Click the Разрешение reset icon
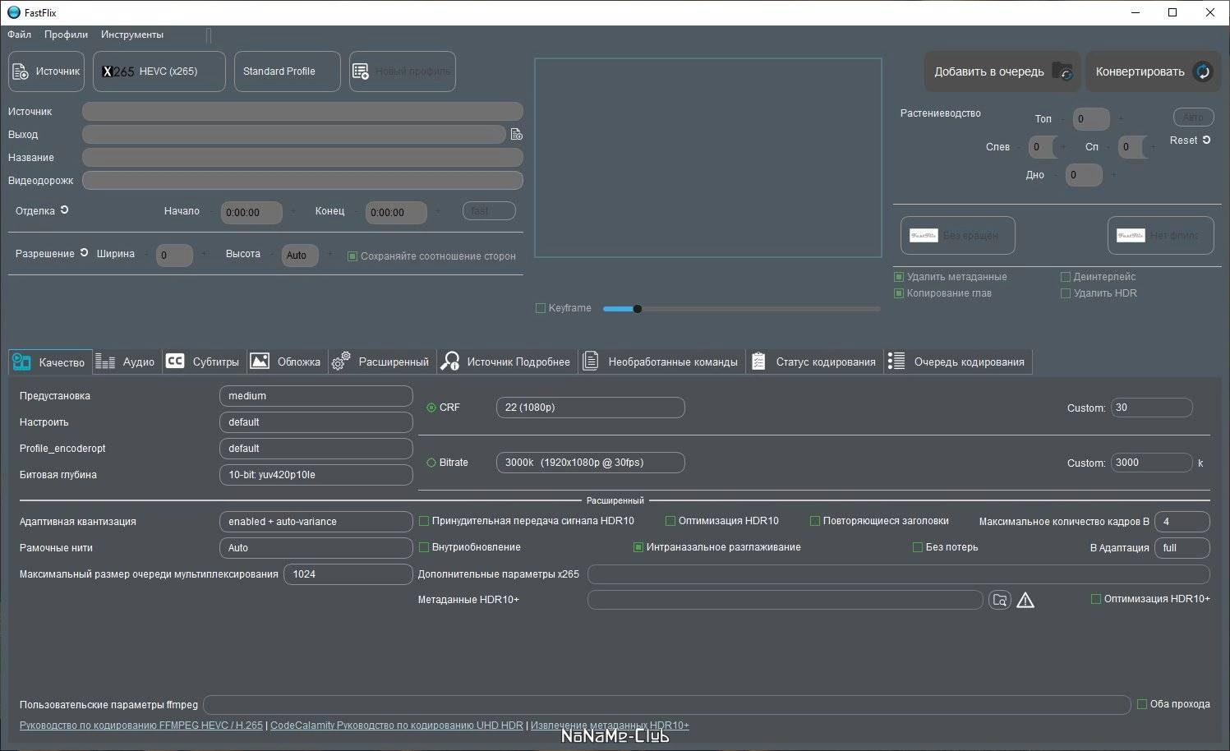Image resolution: width=1230 pixels, height=751 pixels. 84,253
